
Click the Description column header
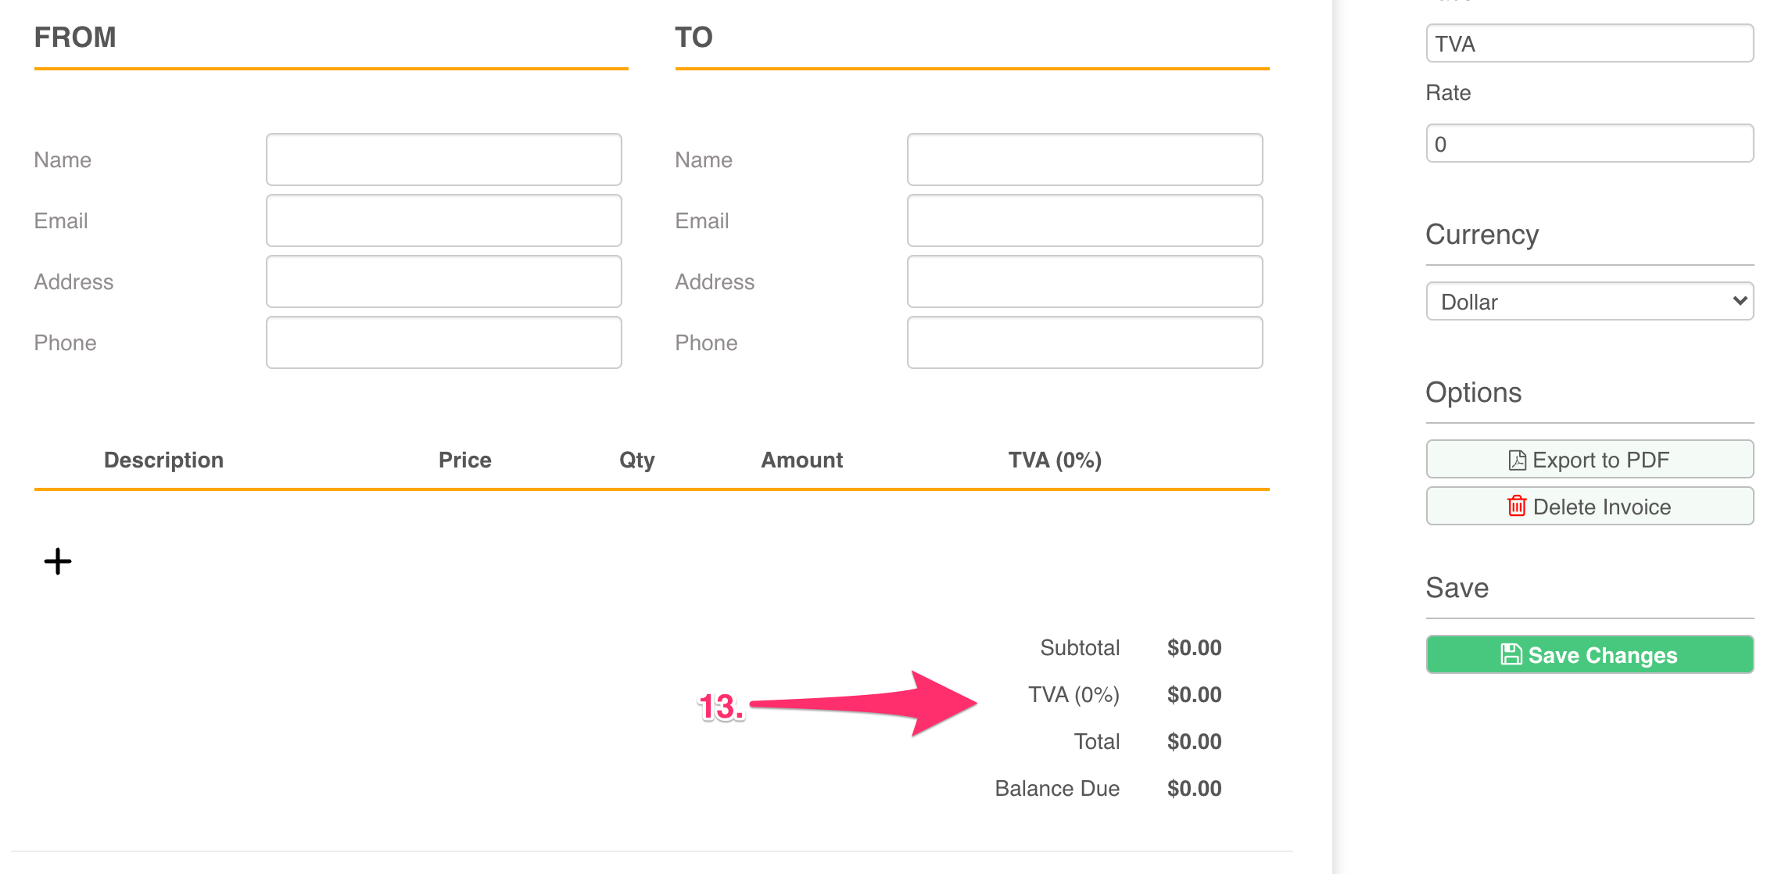coord(163,460)
